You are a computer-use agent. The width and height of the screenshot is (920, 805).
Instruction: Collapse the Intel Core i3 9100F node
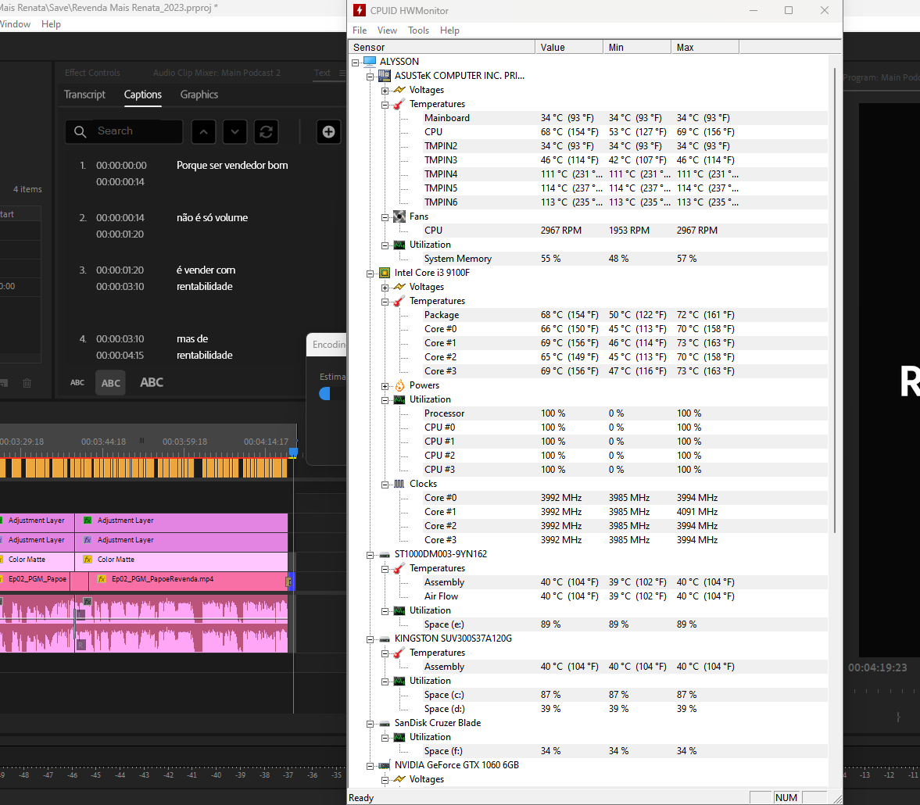[x=371, y=274]
